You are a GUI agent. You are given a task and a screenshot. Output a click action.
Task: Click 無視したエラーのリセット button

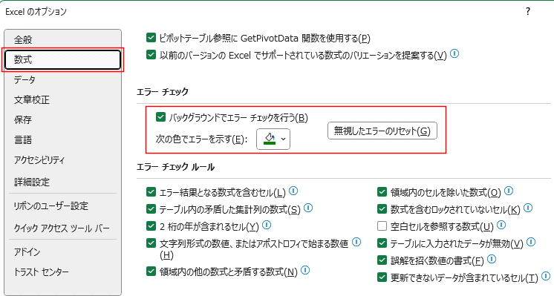[382, 131]
